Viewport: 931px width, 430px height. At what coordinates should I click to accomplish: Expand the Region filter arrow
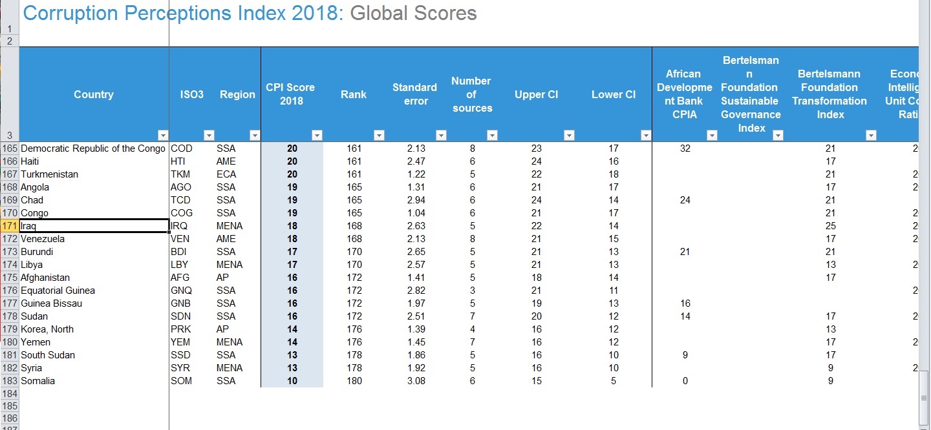click(x=255, y=135)
